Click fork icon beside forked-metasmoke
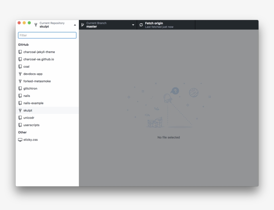Viewport: 274px width, 210px height. 20,81
